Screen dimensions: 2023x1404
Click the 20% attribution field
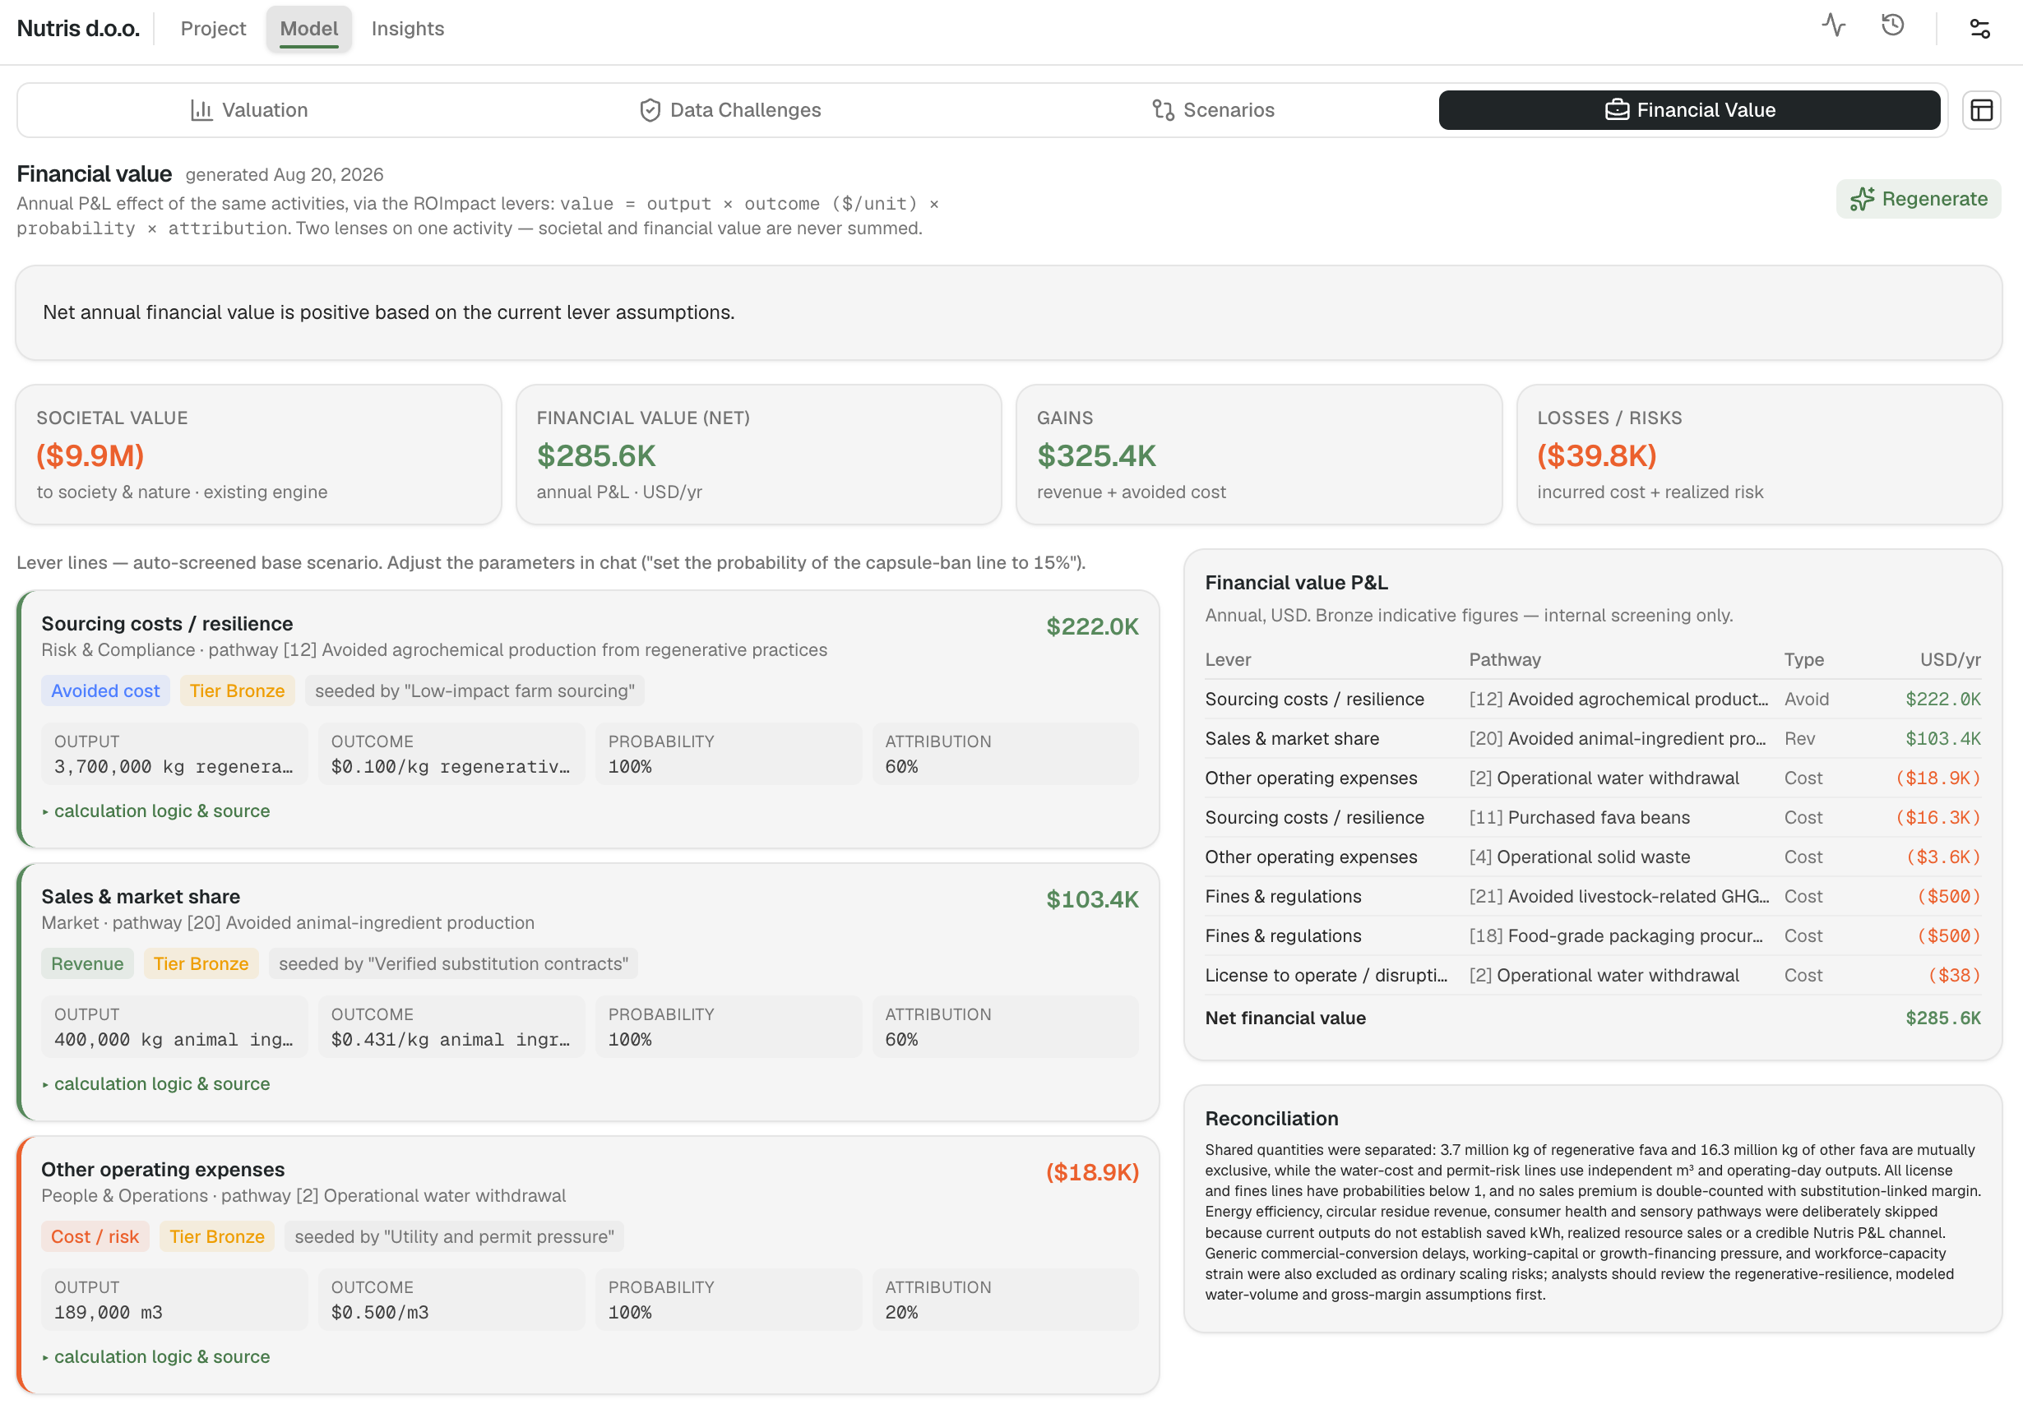[x=1006, y=1300]
